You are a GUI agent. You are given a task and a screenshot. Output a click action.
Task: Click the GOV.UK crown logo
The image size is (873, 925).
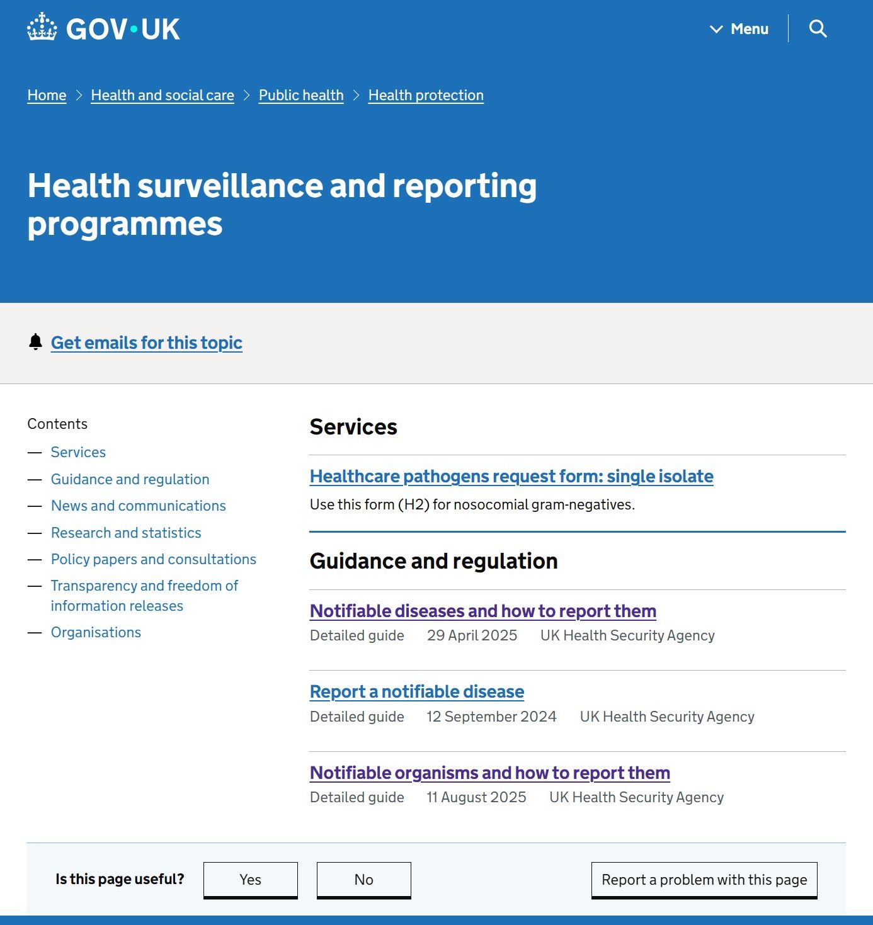point(42,28)
